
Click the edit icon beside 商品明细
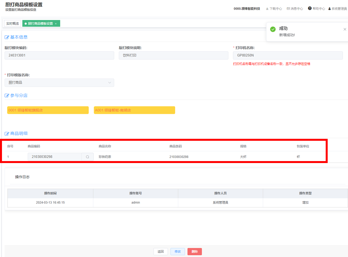pos(7,134)
